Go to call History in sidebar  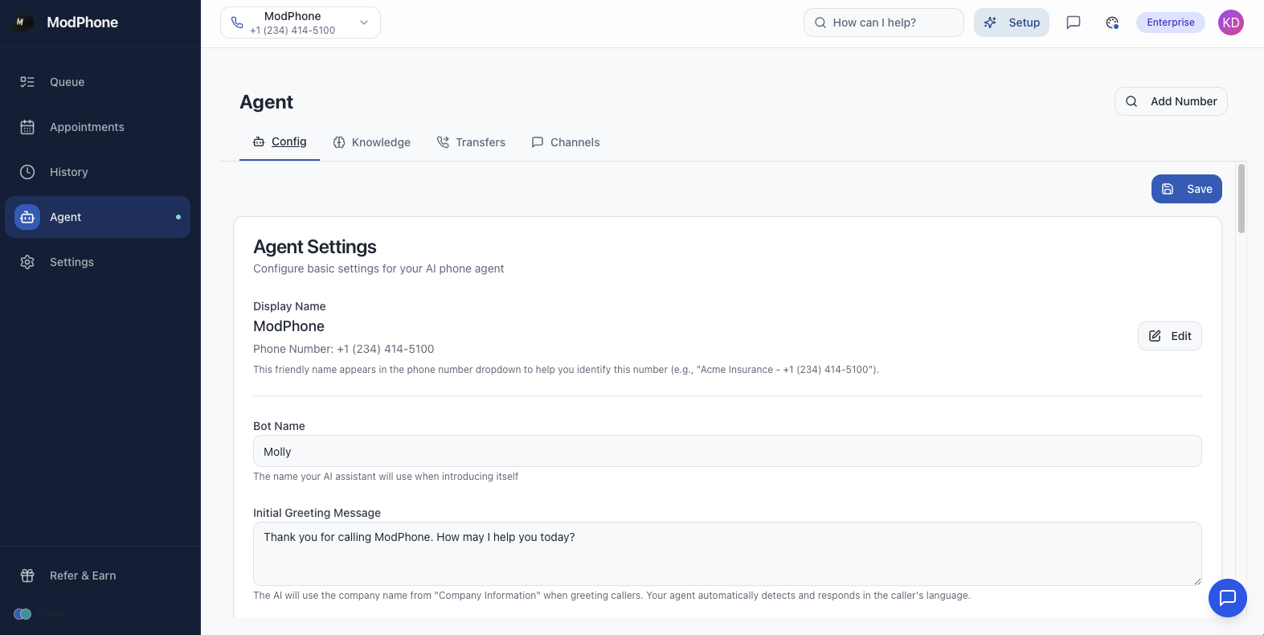click(x=98, y=172)
